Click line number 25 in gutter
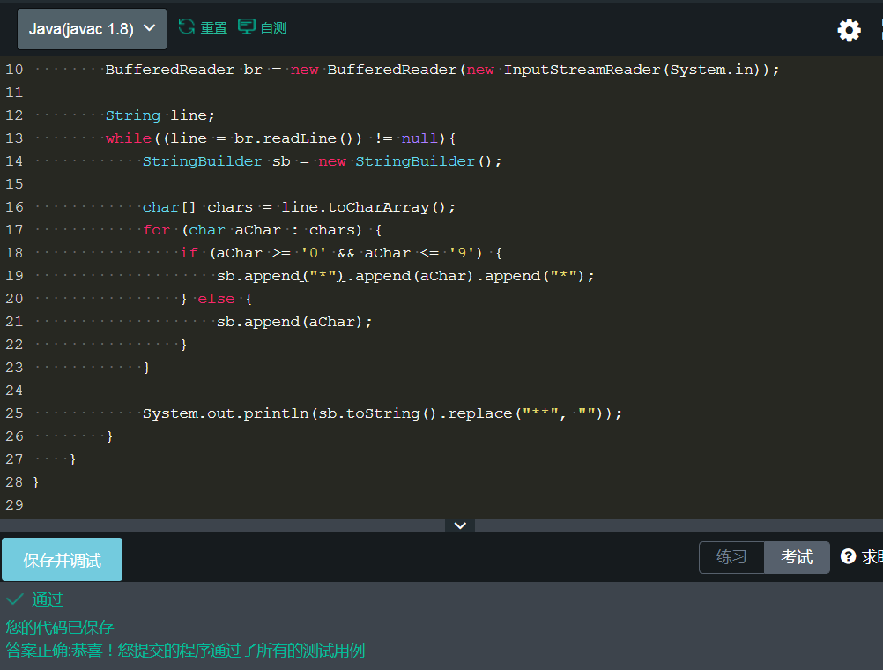The width and height of the screenshot is (883, 670). pyautogui.click(x=14, y=413)
